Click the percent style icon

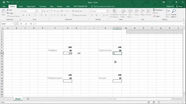click(x=96, y=15)
